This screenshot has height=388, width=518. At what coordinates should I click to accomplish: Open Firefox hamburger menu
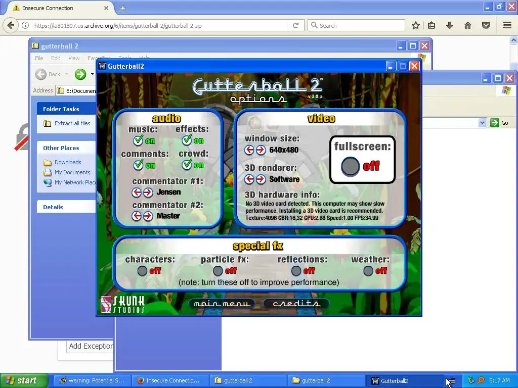click(507, 25)
